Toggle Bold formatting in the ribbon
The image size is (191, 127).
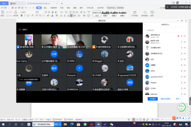coord(22,15)
